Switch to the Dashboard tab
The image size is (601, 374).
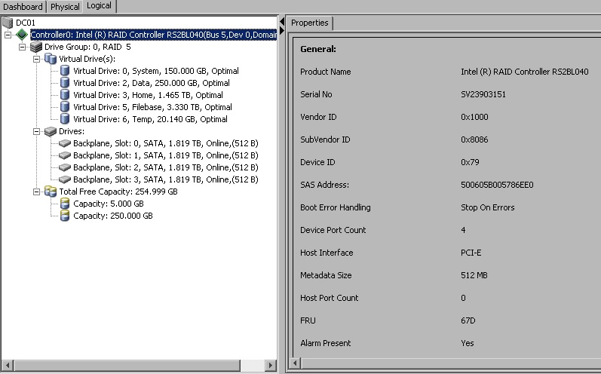[x=23, y=7]
